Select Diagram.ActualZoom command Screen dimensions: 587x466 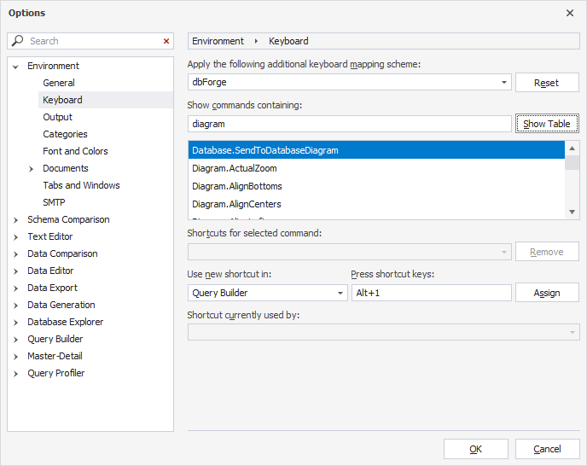(x=376, y=168)
